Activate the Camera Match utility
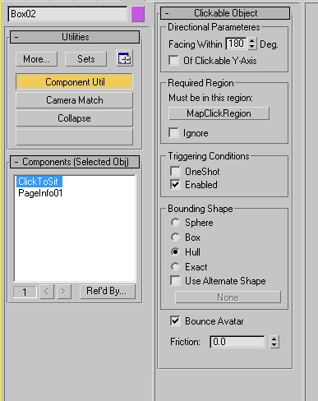The width and height of the screenshot is (318, 401). pyautogui.click(x=74, y=100)
